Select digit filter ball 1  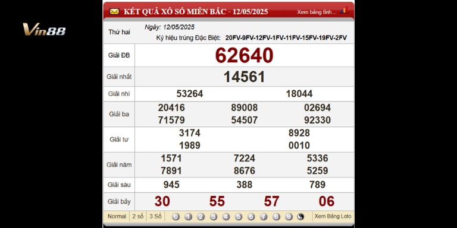(x=188, y=217)
